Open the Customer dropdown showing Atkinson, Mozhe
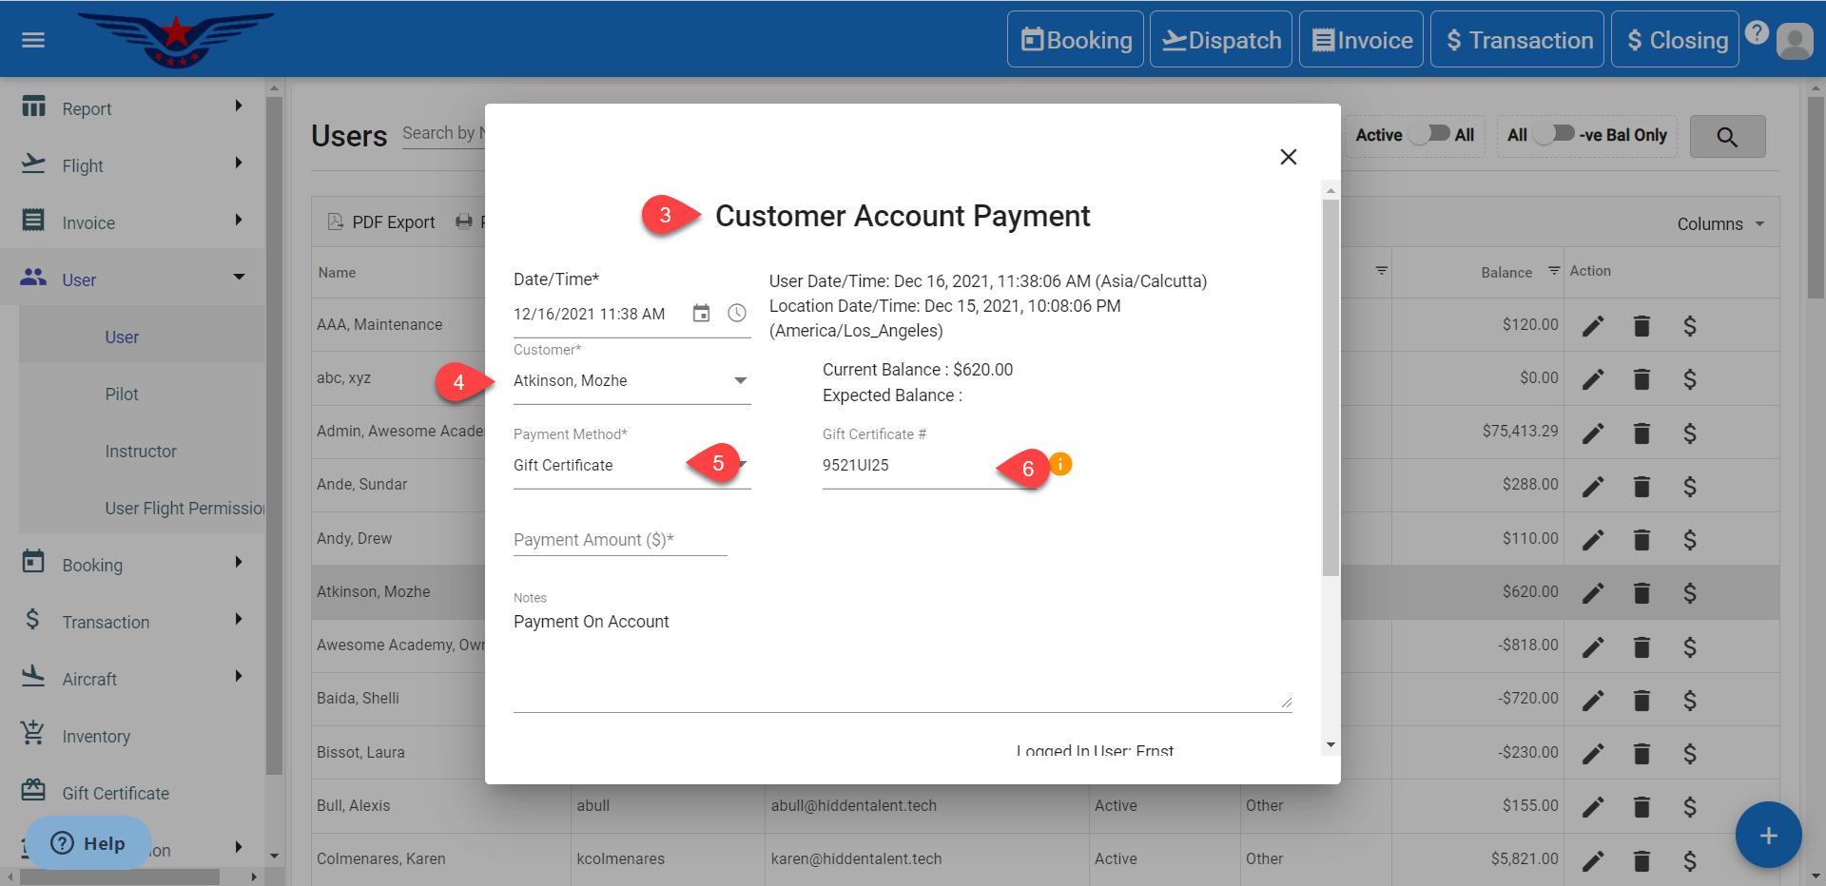The image size is (1826, 886). pyautogui.click(x=631, y=381)
